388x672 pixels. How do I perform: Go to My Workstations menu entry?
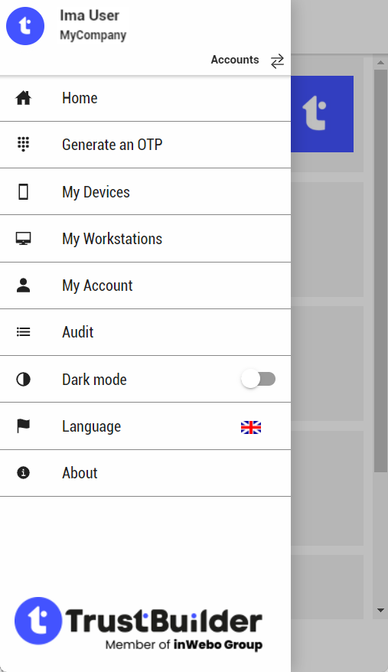(145, 238)
